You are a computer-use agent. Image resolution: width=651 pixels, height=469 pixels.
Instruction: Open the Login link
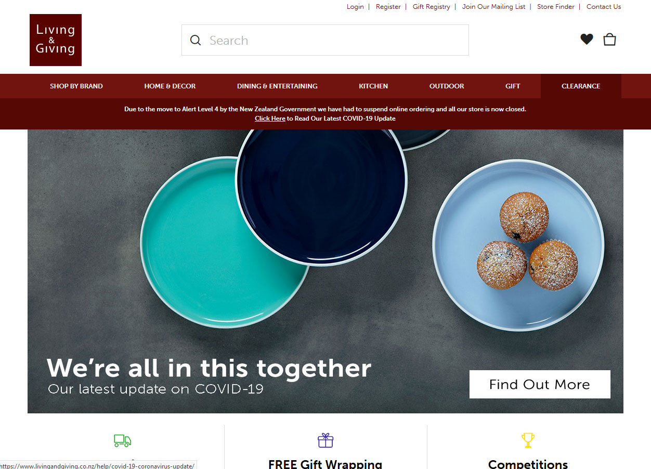click(355, 7)
